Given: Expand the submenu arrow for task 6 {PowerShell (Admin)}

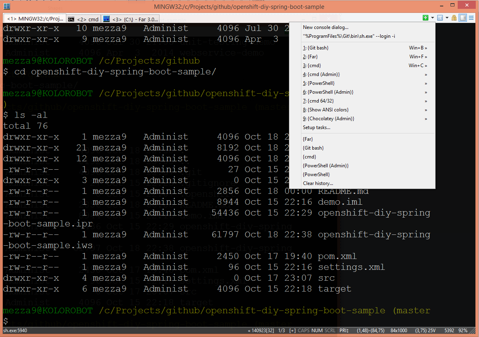Looking at the screenshot, I should pos(426,92).
